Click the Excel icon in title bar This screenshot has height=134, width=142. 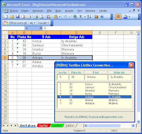(4, 5)
